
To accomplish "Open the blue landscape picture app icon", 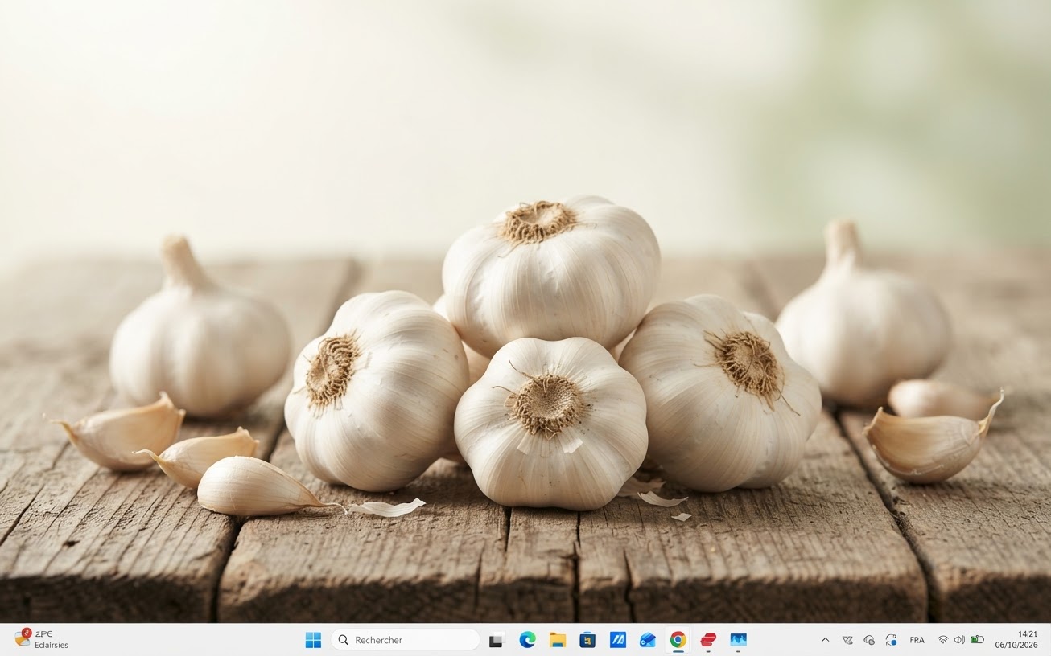I will click(x=739, y=640).
